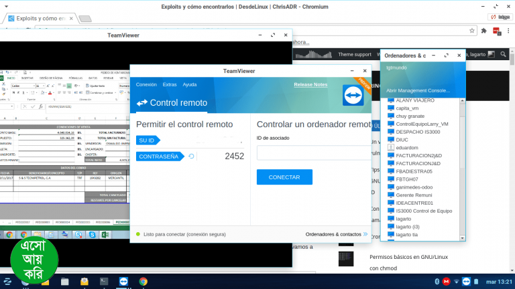Open the Release Notes link
515x289 pixels.
pos(310,85)
